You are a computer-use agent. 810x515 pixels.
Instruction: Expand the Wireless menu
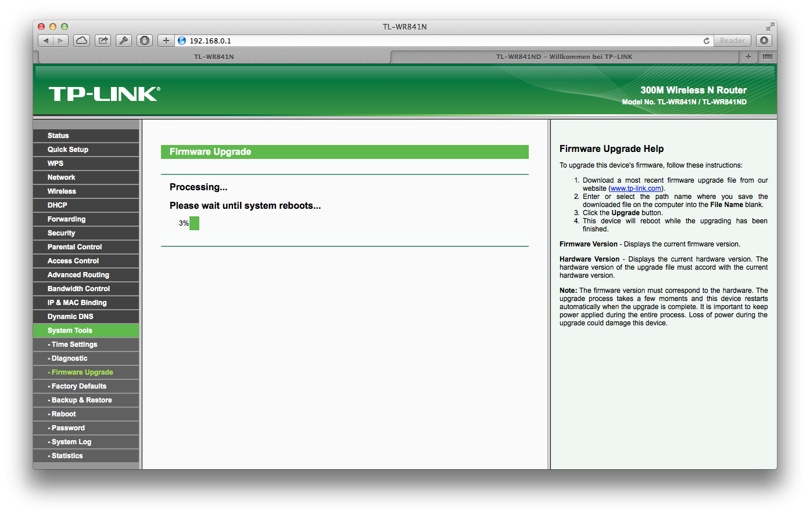[86, 191]
